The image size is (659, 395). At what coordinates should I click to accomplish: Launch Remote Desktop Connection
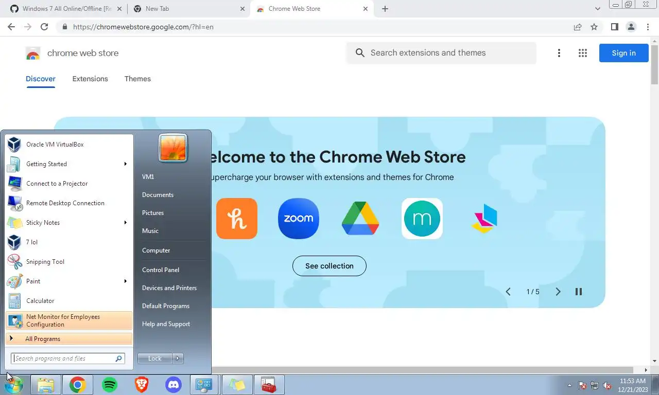click(x=69, y=203)
